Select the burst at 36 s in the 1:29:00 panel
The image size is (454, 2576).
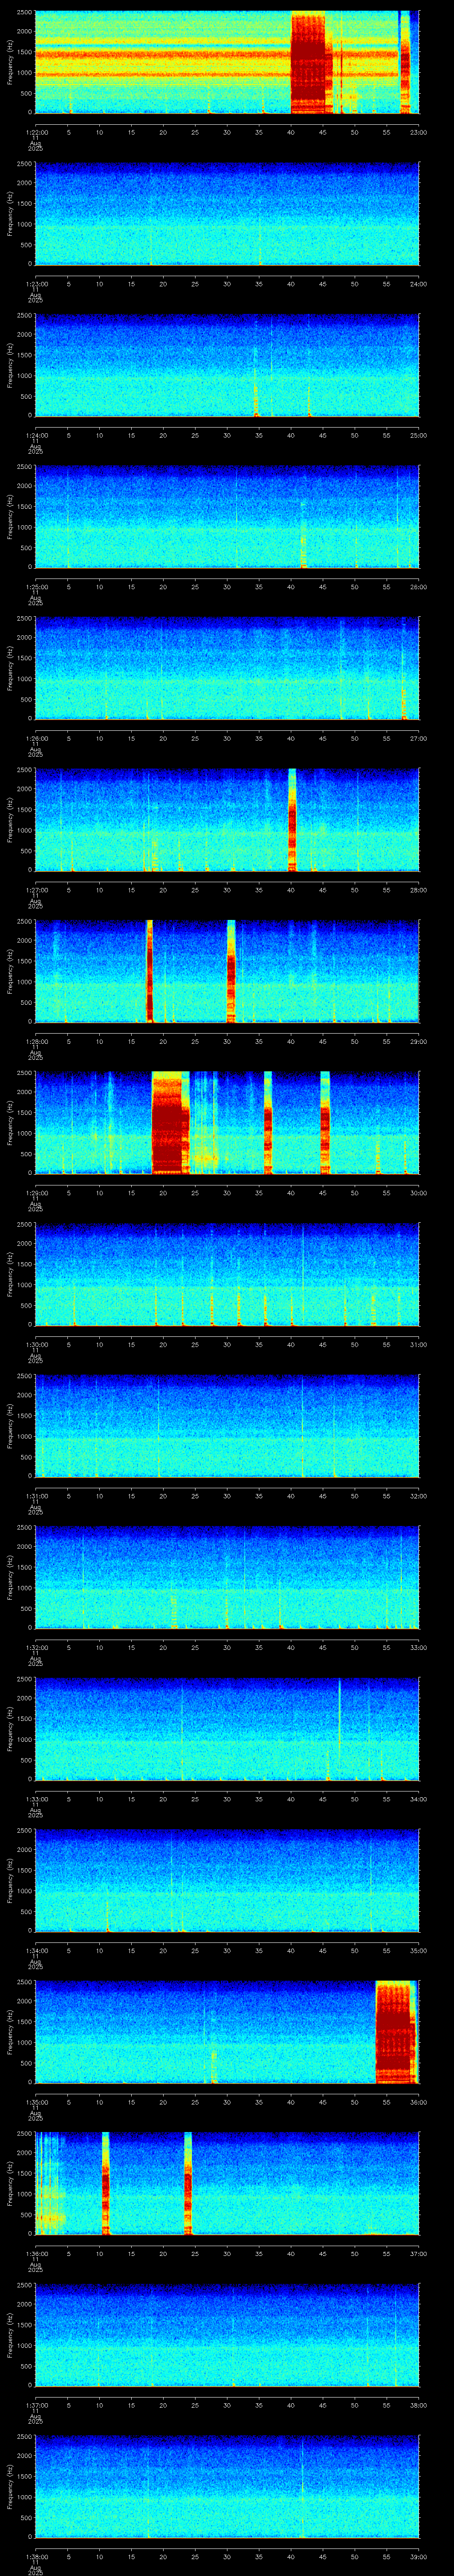point(267,1123)
